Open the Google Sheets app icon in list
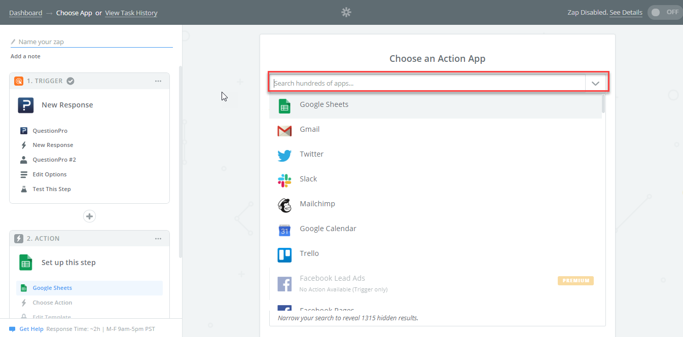The image size is (683, 337). (284, 106)
